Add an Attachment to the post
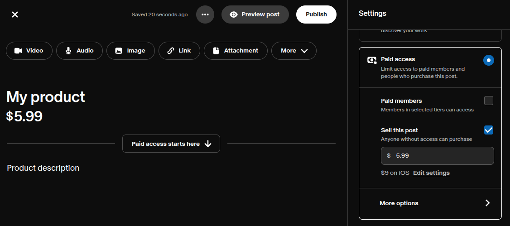Viewport: 510px width, 226px height. 236,51
